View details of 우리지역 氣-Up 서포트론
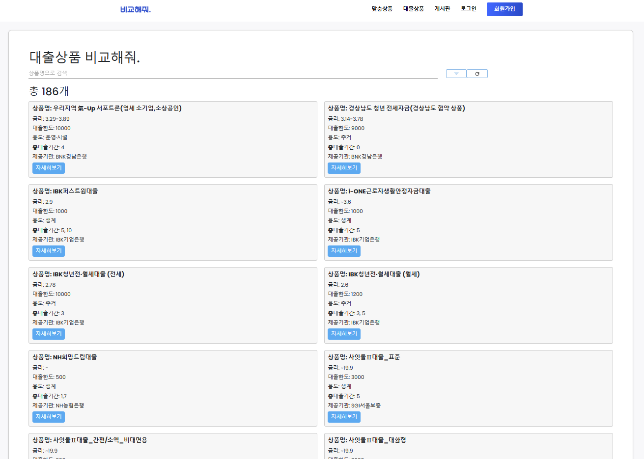This screenshot has width=644, height=459. point(48,168)
